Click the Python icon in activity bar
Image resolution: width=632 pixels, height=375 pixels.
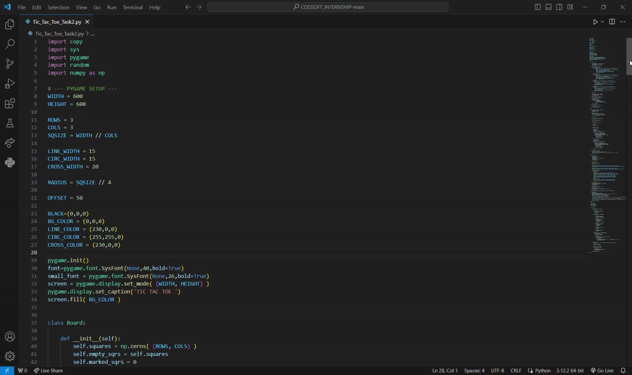[9, 162]
